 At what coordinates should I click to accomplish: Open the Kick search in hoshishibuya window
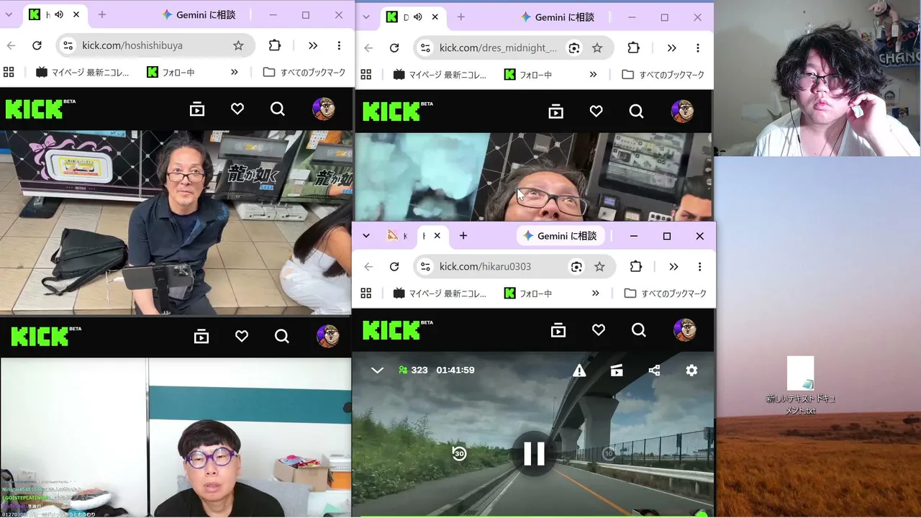click(x=278, y=109)
